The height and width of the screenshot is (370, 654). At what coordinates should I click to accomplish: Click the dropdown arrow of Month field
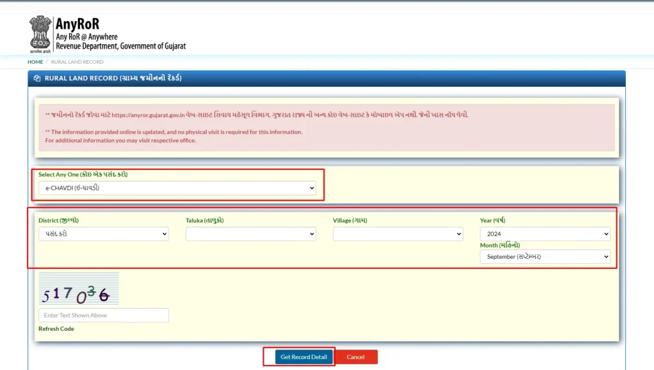[606, 256]
